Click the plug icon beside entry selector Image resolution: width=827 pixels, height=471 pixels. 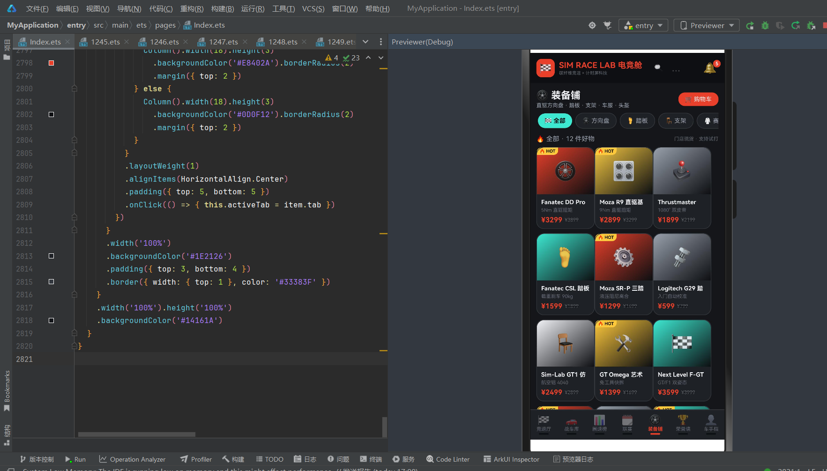[x=608, y=25]
